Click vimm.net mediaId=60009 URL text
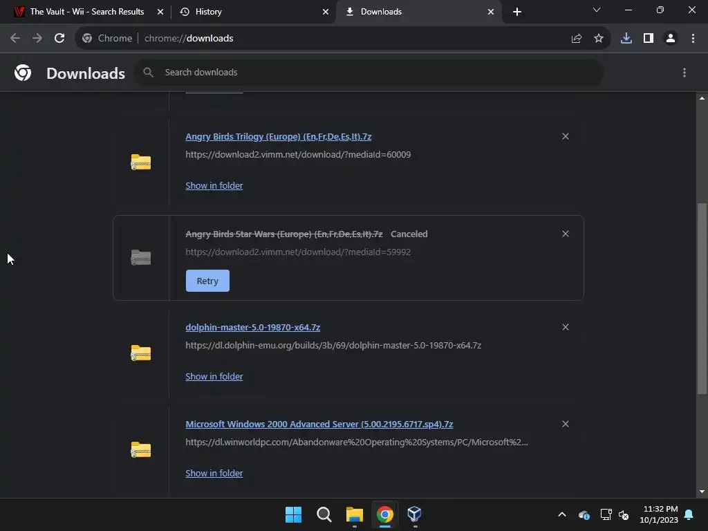The height and width of the screenshot is (531, 708). 298,154
